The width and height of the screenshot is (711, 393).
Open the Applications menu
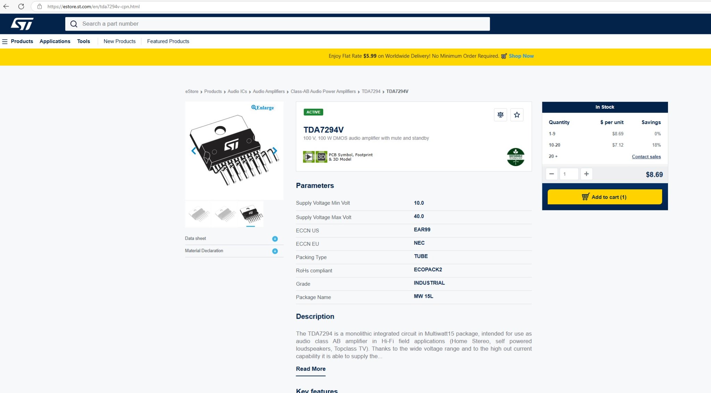pos(55,41)
